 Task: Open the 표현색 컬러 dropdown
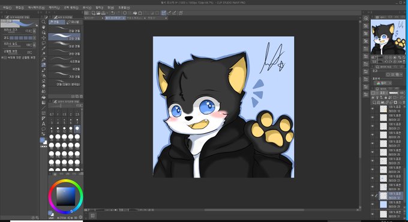pyautogui.click(x=383, y=83)
